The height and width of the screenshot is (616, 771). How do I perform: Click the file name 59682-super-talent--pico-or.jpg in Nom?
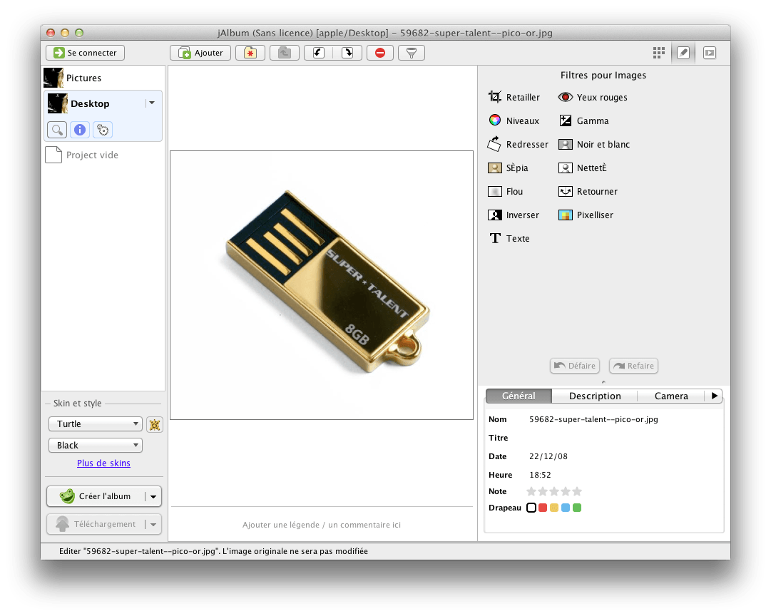coord(593,419)
